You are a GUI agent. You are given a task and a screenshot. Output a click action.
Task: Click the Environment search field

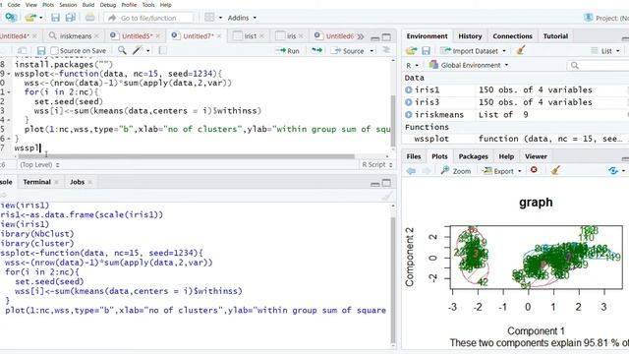pyautogui.click(x=598, y=65)
